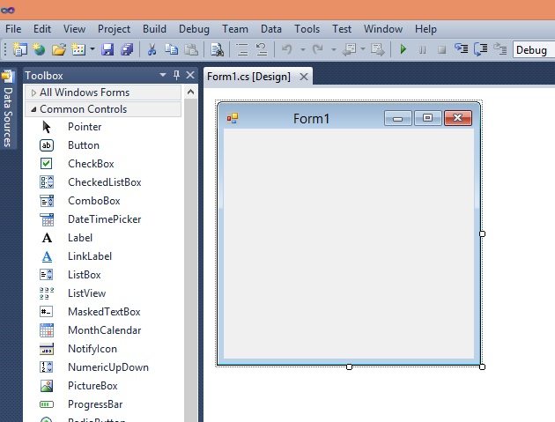Open the Team menu
The image size is (555, 422).
click(x=235, y=29)
